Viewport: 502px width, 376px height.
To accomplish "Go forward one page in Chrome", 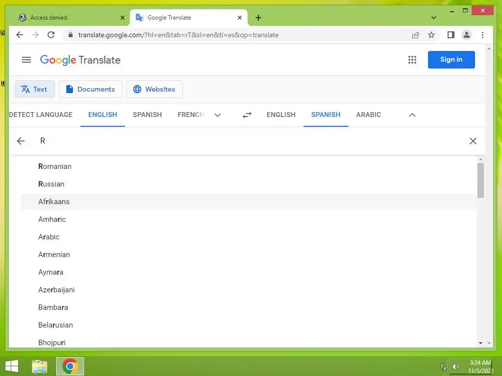I will [35, 35].
